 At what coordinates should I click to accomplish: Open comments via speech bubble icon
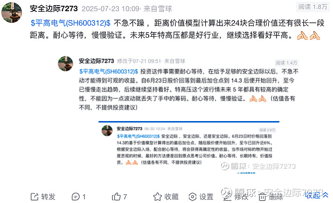pos(76,196)
